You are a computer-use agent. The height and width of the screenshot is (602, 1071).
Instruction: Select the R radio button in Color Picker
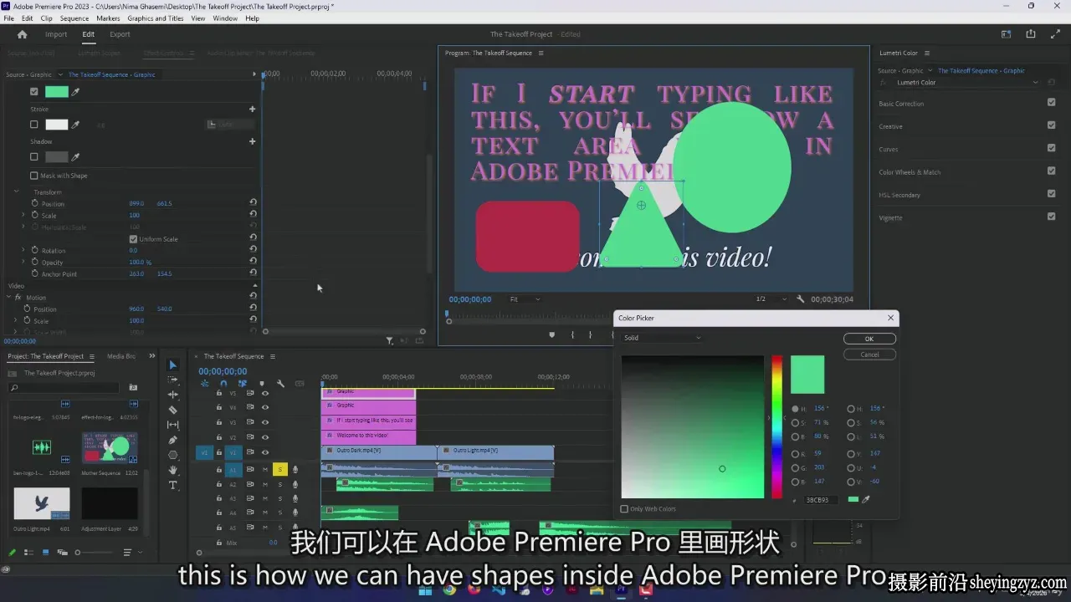795,453
